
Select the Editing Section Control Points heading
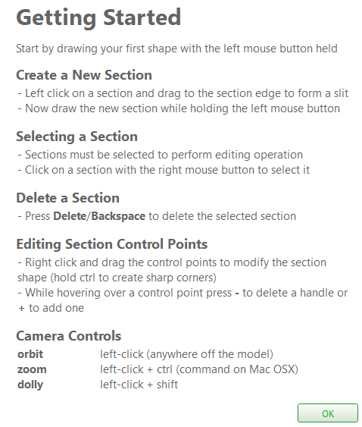pyautogui.click(x=112, y=244)
